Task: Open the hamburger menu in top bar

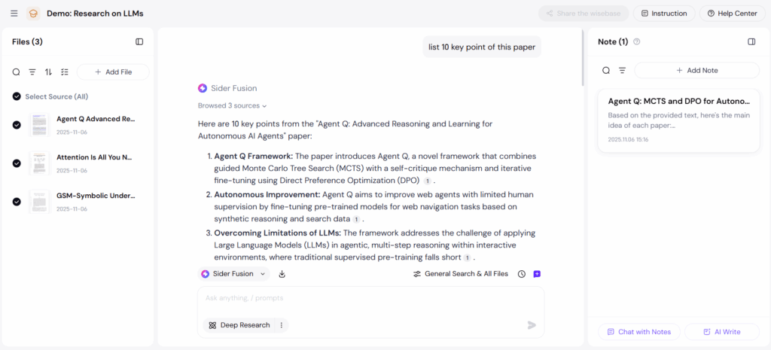Action: [14, 14]
